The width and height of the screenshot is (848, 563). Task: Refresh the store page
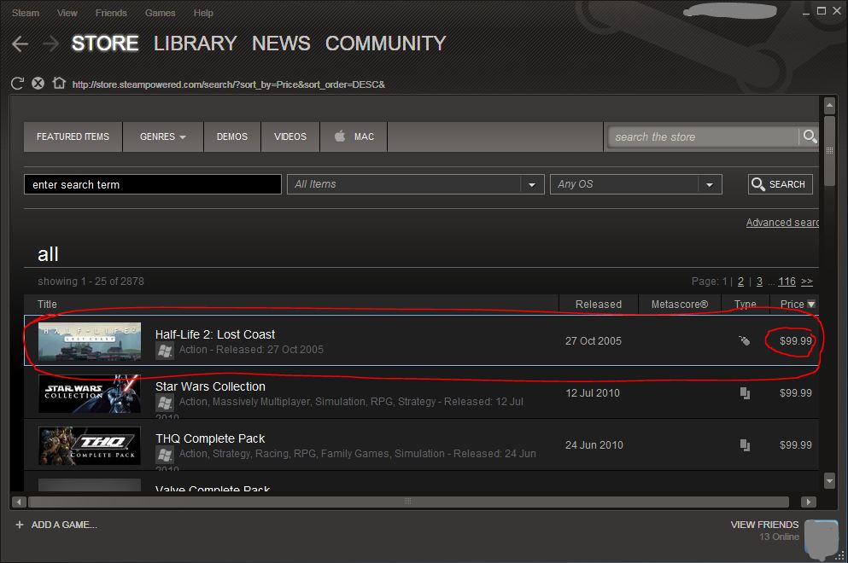[x=16, y=83]
